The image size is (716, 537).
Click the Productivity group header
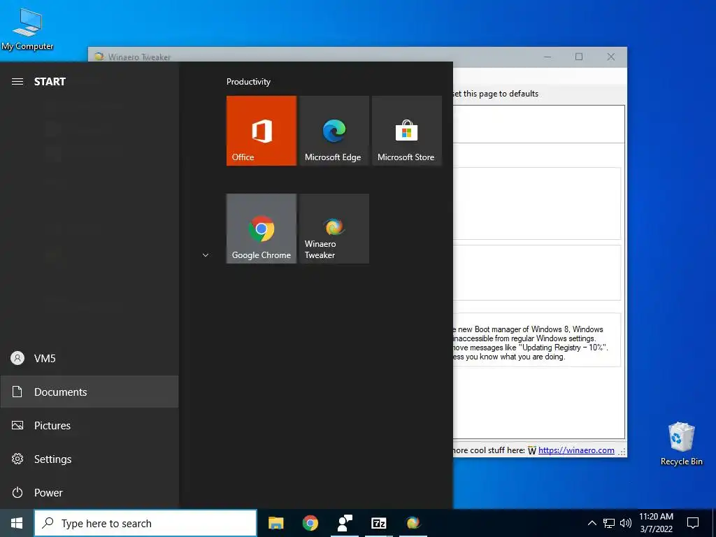coord(248,82)
